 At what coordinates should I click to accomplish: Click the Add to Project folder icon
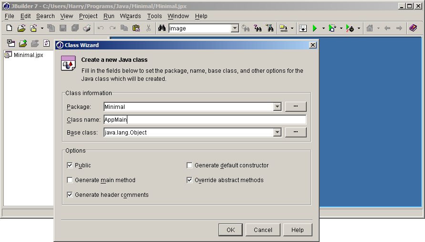pyautogui.click(x=23, y=43)
